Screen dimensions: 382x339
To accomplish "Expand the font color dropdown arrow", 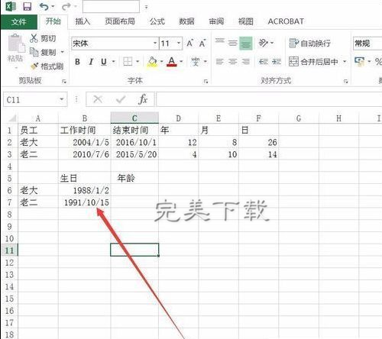I will coord(181,62).
